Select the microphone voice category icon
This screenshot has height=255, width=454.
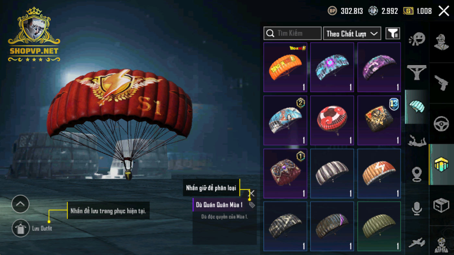point(417,208)
